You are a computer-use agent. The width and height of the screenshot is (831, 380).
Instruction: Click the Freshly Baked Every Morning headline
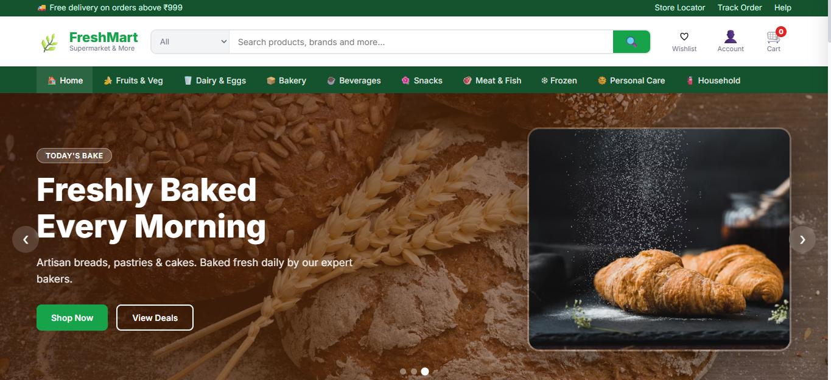coord(152,208)
